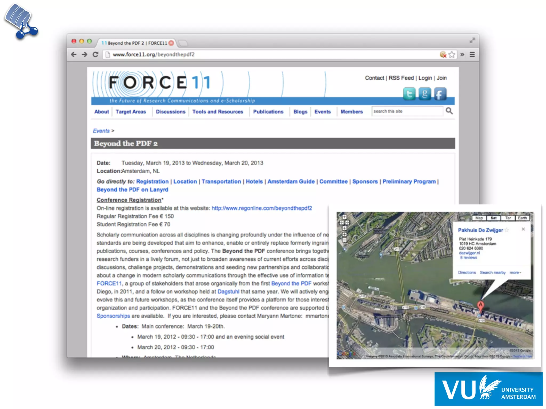
Task: Open the Publications menu item
Action: 268,112
